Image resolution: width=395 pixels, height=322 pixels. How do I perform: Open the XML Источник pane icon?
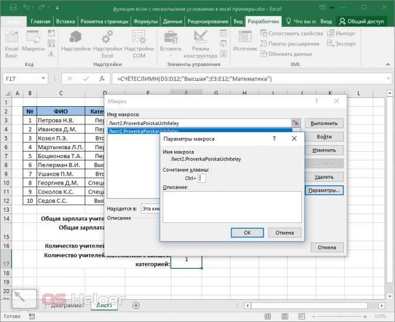click(x=245, y=41)
